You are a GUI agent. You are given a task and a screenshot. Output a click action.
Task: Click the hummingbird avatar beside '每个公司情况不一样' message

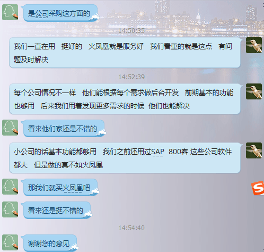pyautogui.click(x=254, y=91)
